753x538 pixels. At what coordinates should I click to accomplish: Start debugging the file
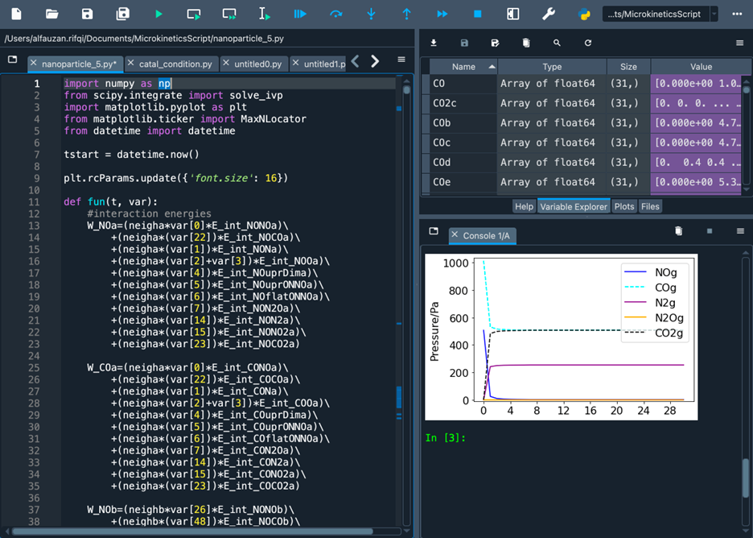point(300,14)
